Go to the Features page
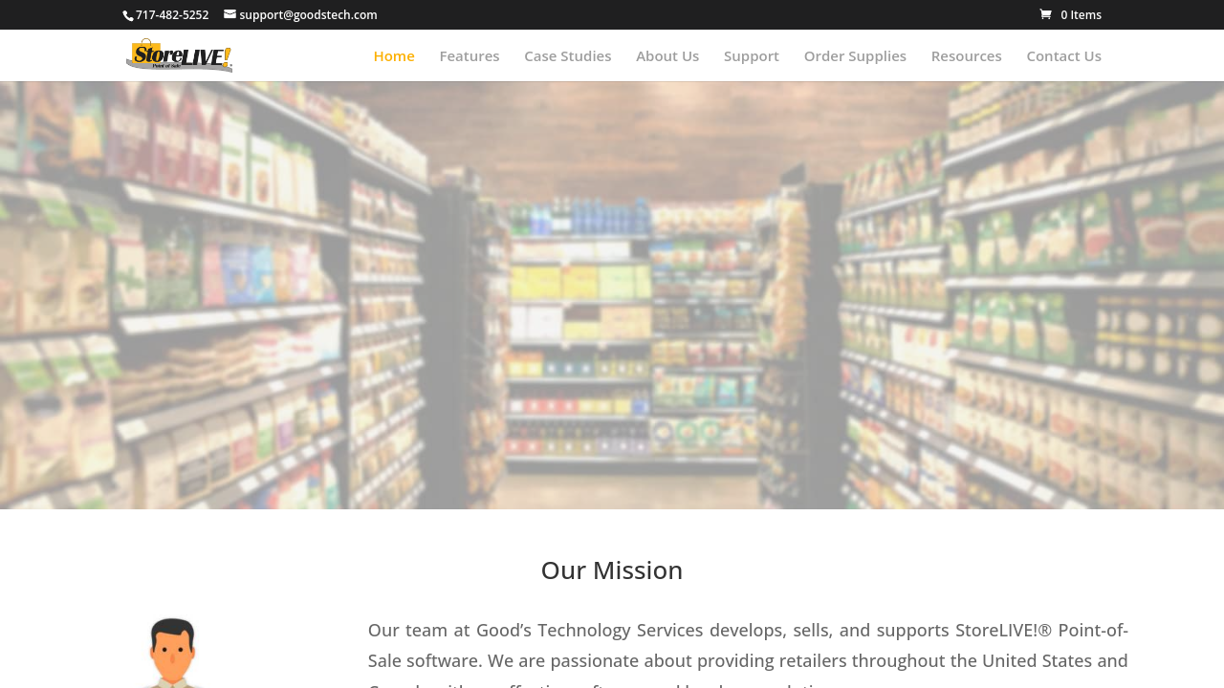Screen dimensions: 1224x688 pyautogui.click(x=470, y=55)
